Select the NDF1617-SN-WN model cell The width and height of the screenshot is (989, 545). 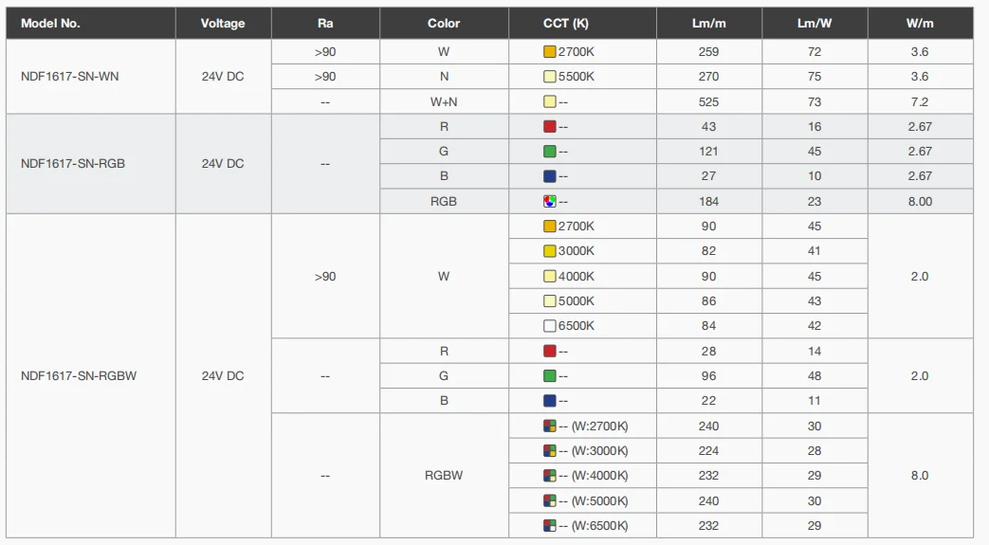(x=70, y=77)
